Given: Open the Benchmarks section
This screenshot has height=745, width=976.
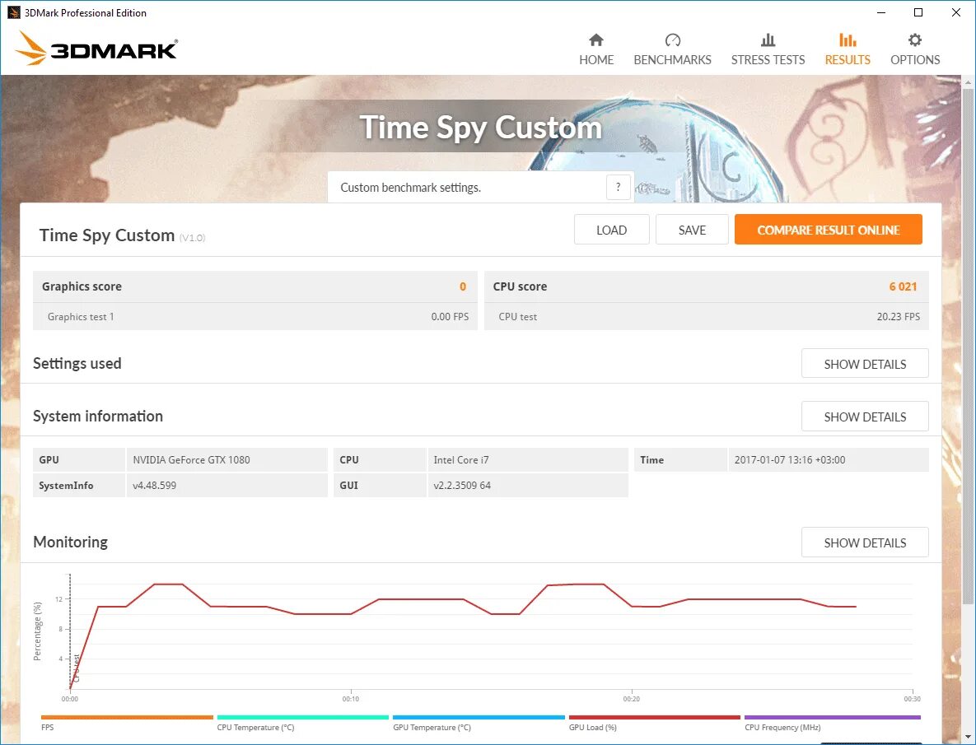Looking at the screenshot, I should [672, 49].
